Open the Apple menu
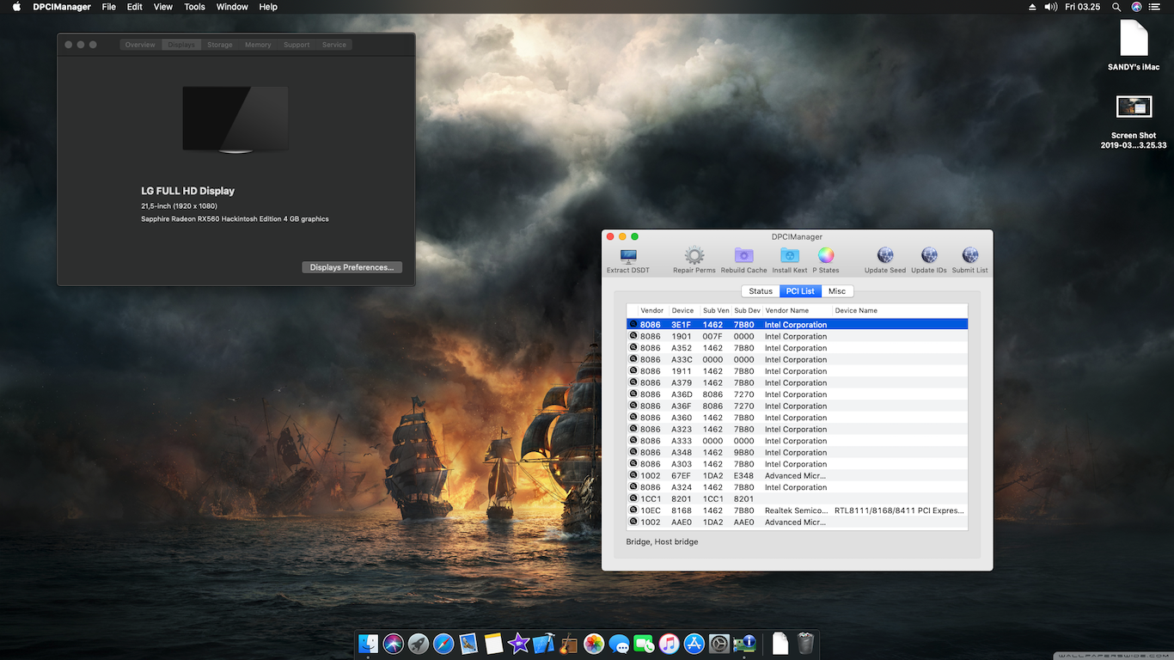 pyautogui.click(x=16, y=7)
